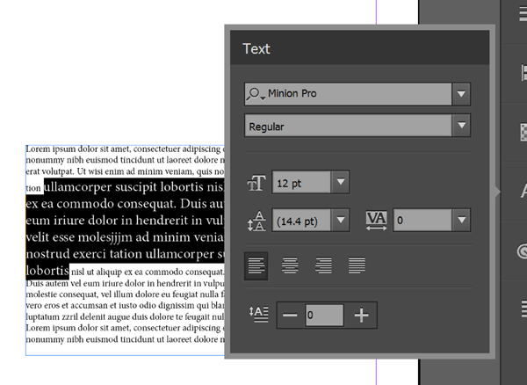Screen dimensions: 527x385
Task: Click the (14.4 pt) leading field
Action: pyautogui.click(x=301, y=221)
